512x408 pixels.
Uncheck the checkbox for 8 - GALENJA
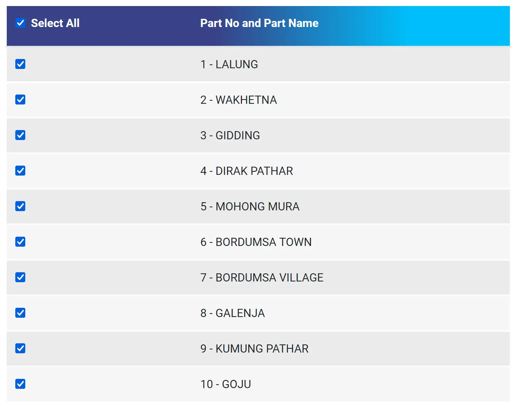[20, 313]
